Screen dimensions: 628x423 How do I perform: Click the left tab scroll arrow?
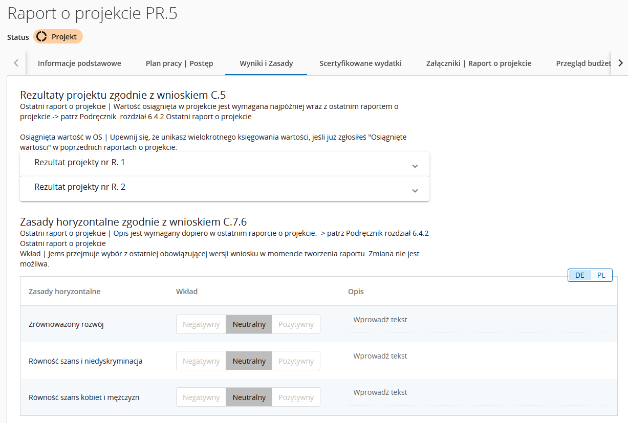point(16,63)
